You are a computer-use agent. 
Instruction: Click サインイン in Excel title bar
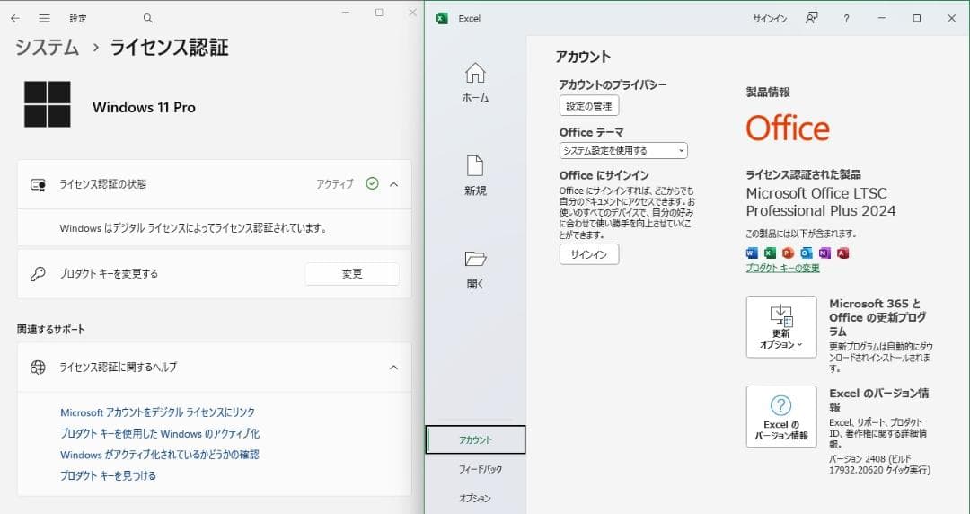770,19
